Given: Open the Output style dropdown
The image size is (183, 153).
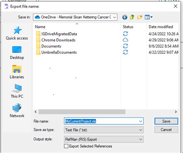Looking at the screenshot, I should tap(104, 139).
